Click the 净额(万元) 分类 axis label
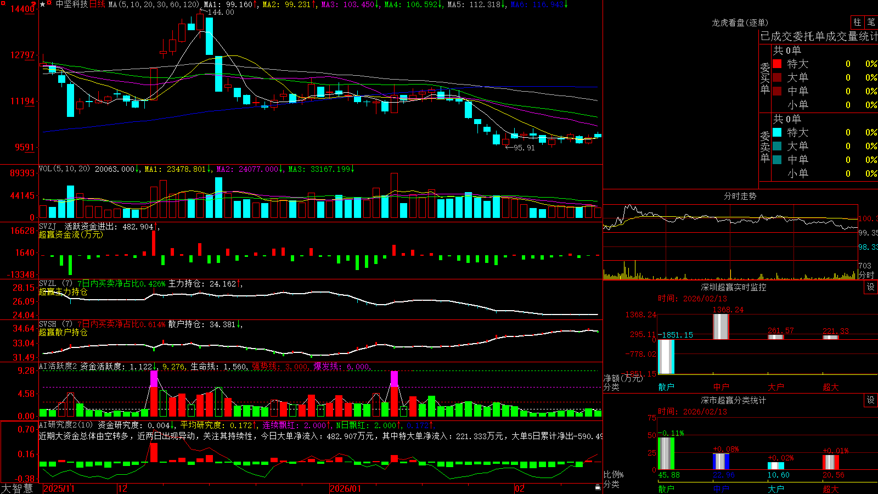The image size is (878, 494). point(623,383)
